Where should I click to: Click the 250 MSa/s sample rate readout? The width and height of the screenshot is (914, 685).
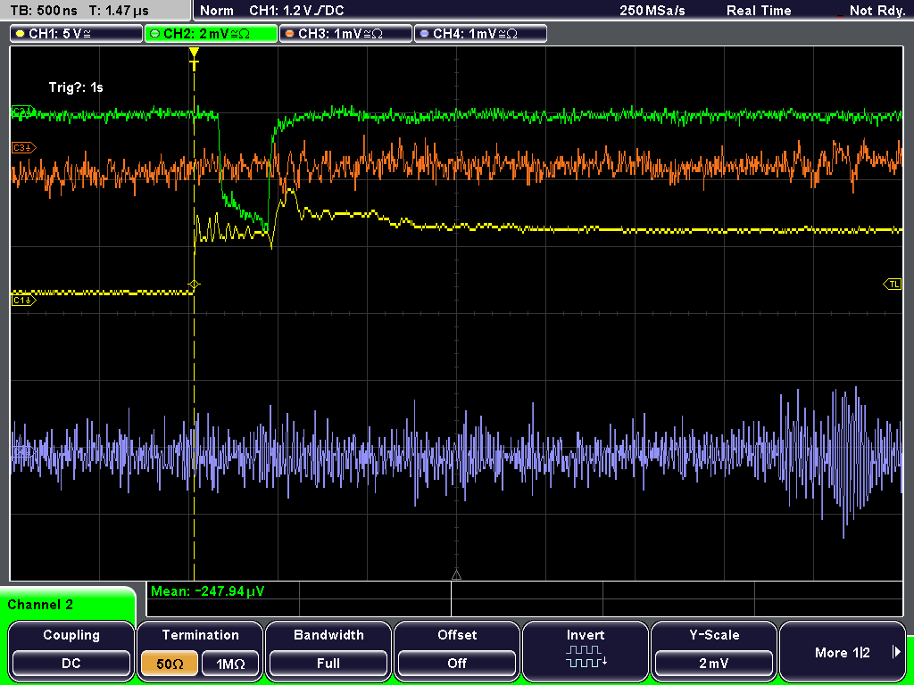(x=652, y=11)
